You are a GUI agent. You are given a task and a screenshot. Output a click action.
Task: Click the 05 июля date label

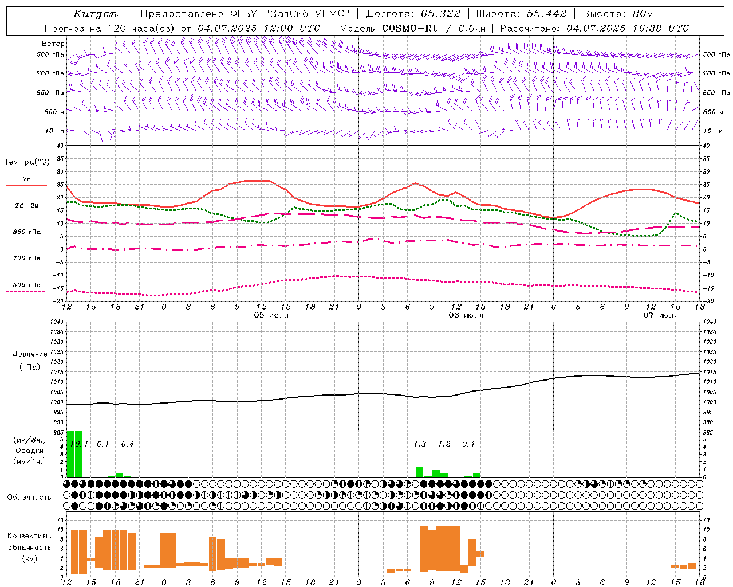click(x=271, y=315)
